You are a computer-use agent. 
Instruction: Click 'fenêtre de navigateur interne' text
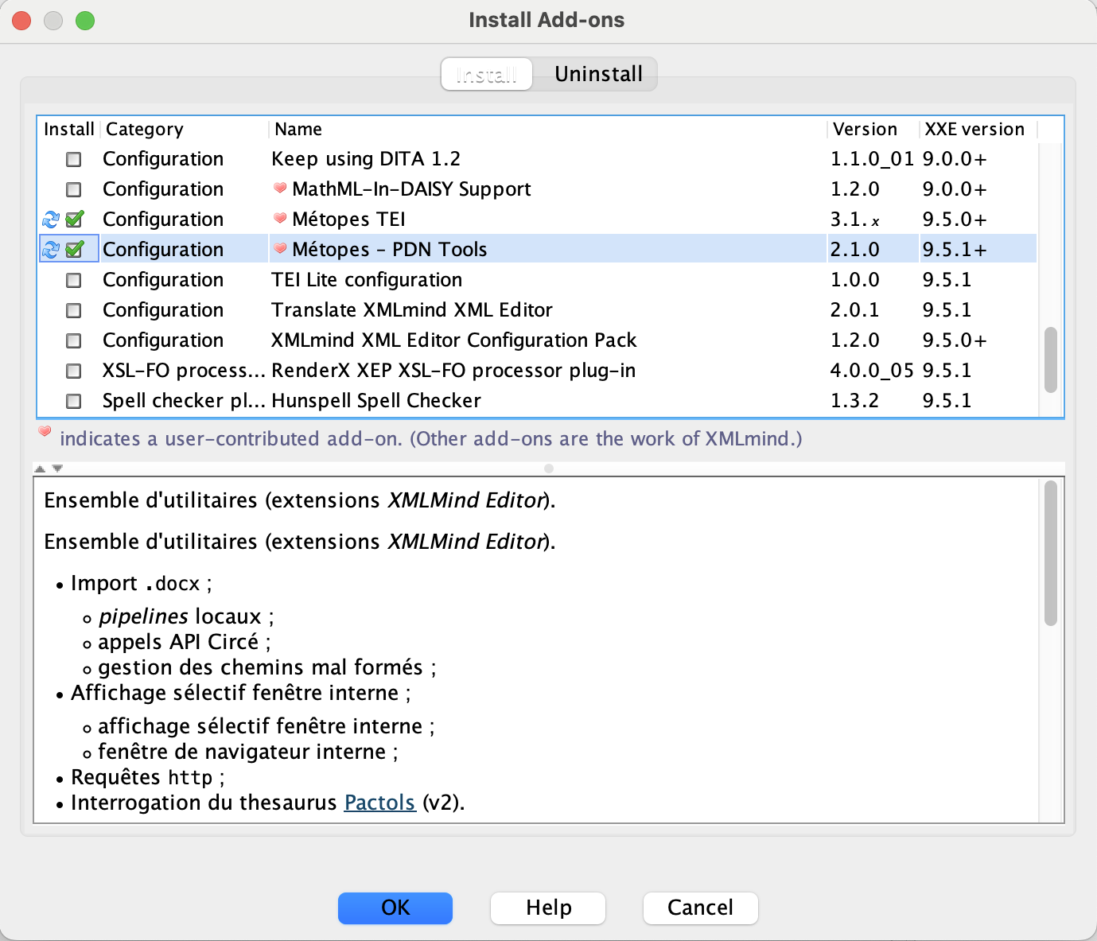click(248, 752)
